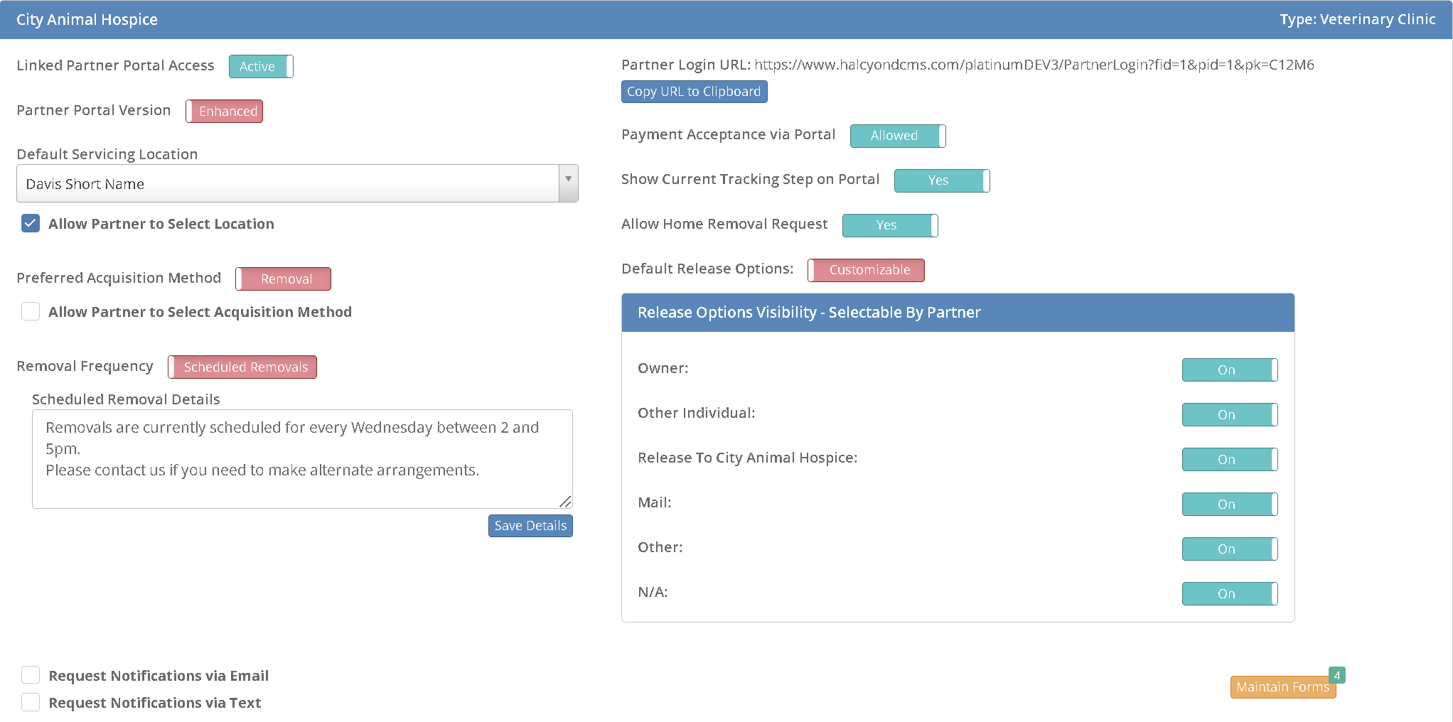Toggle Show Current Tracking Step switch
The height and width of the screenshot is (722, 1453).
942,180
